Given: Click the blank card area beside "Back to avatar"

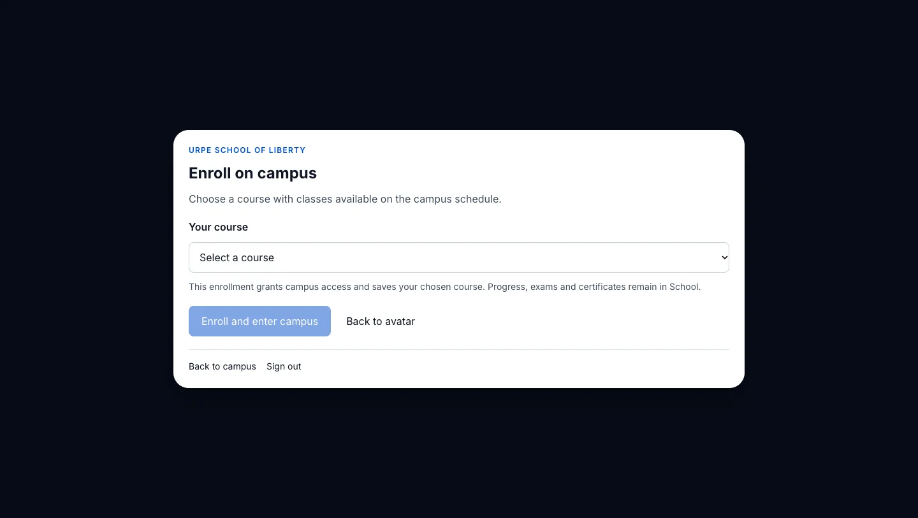Looking at the screenshot, I should (574, 321).
